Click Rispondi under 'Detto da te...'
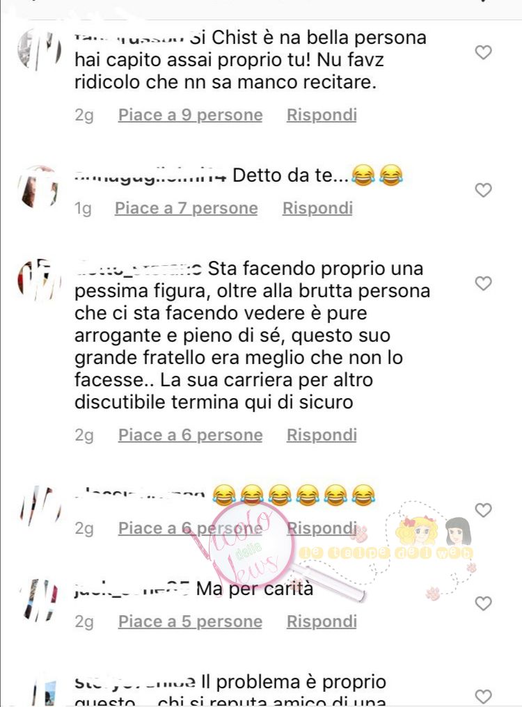522x707 pixels. point(317,208)
